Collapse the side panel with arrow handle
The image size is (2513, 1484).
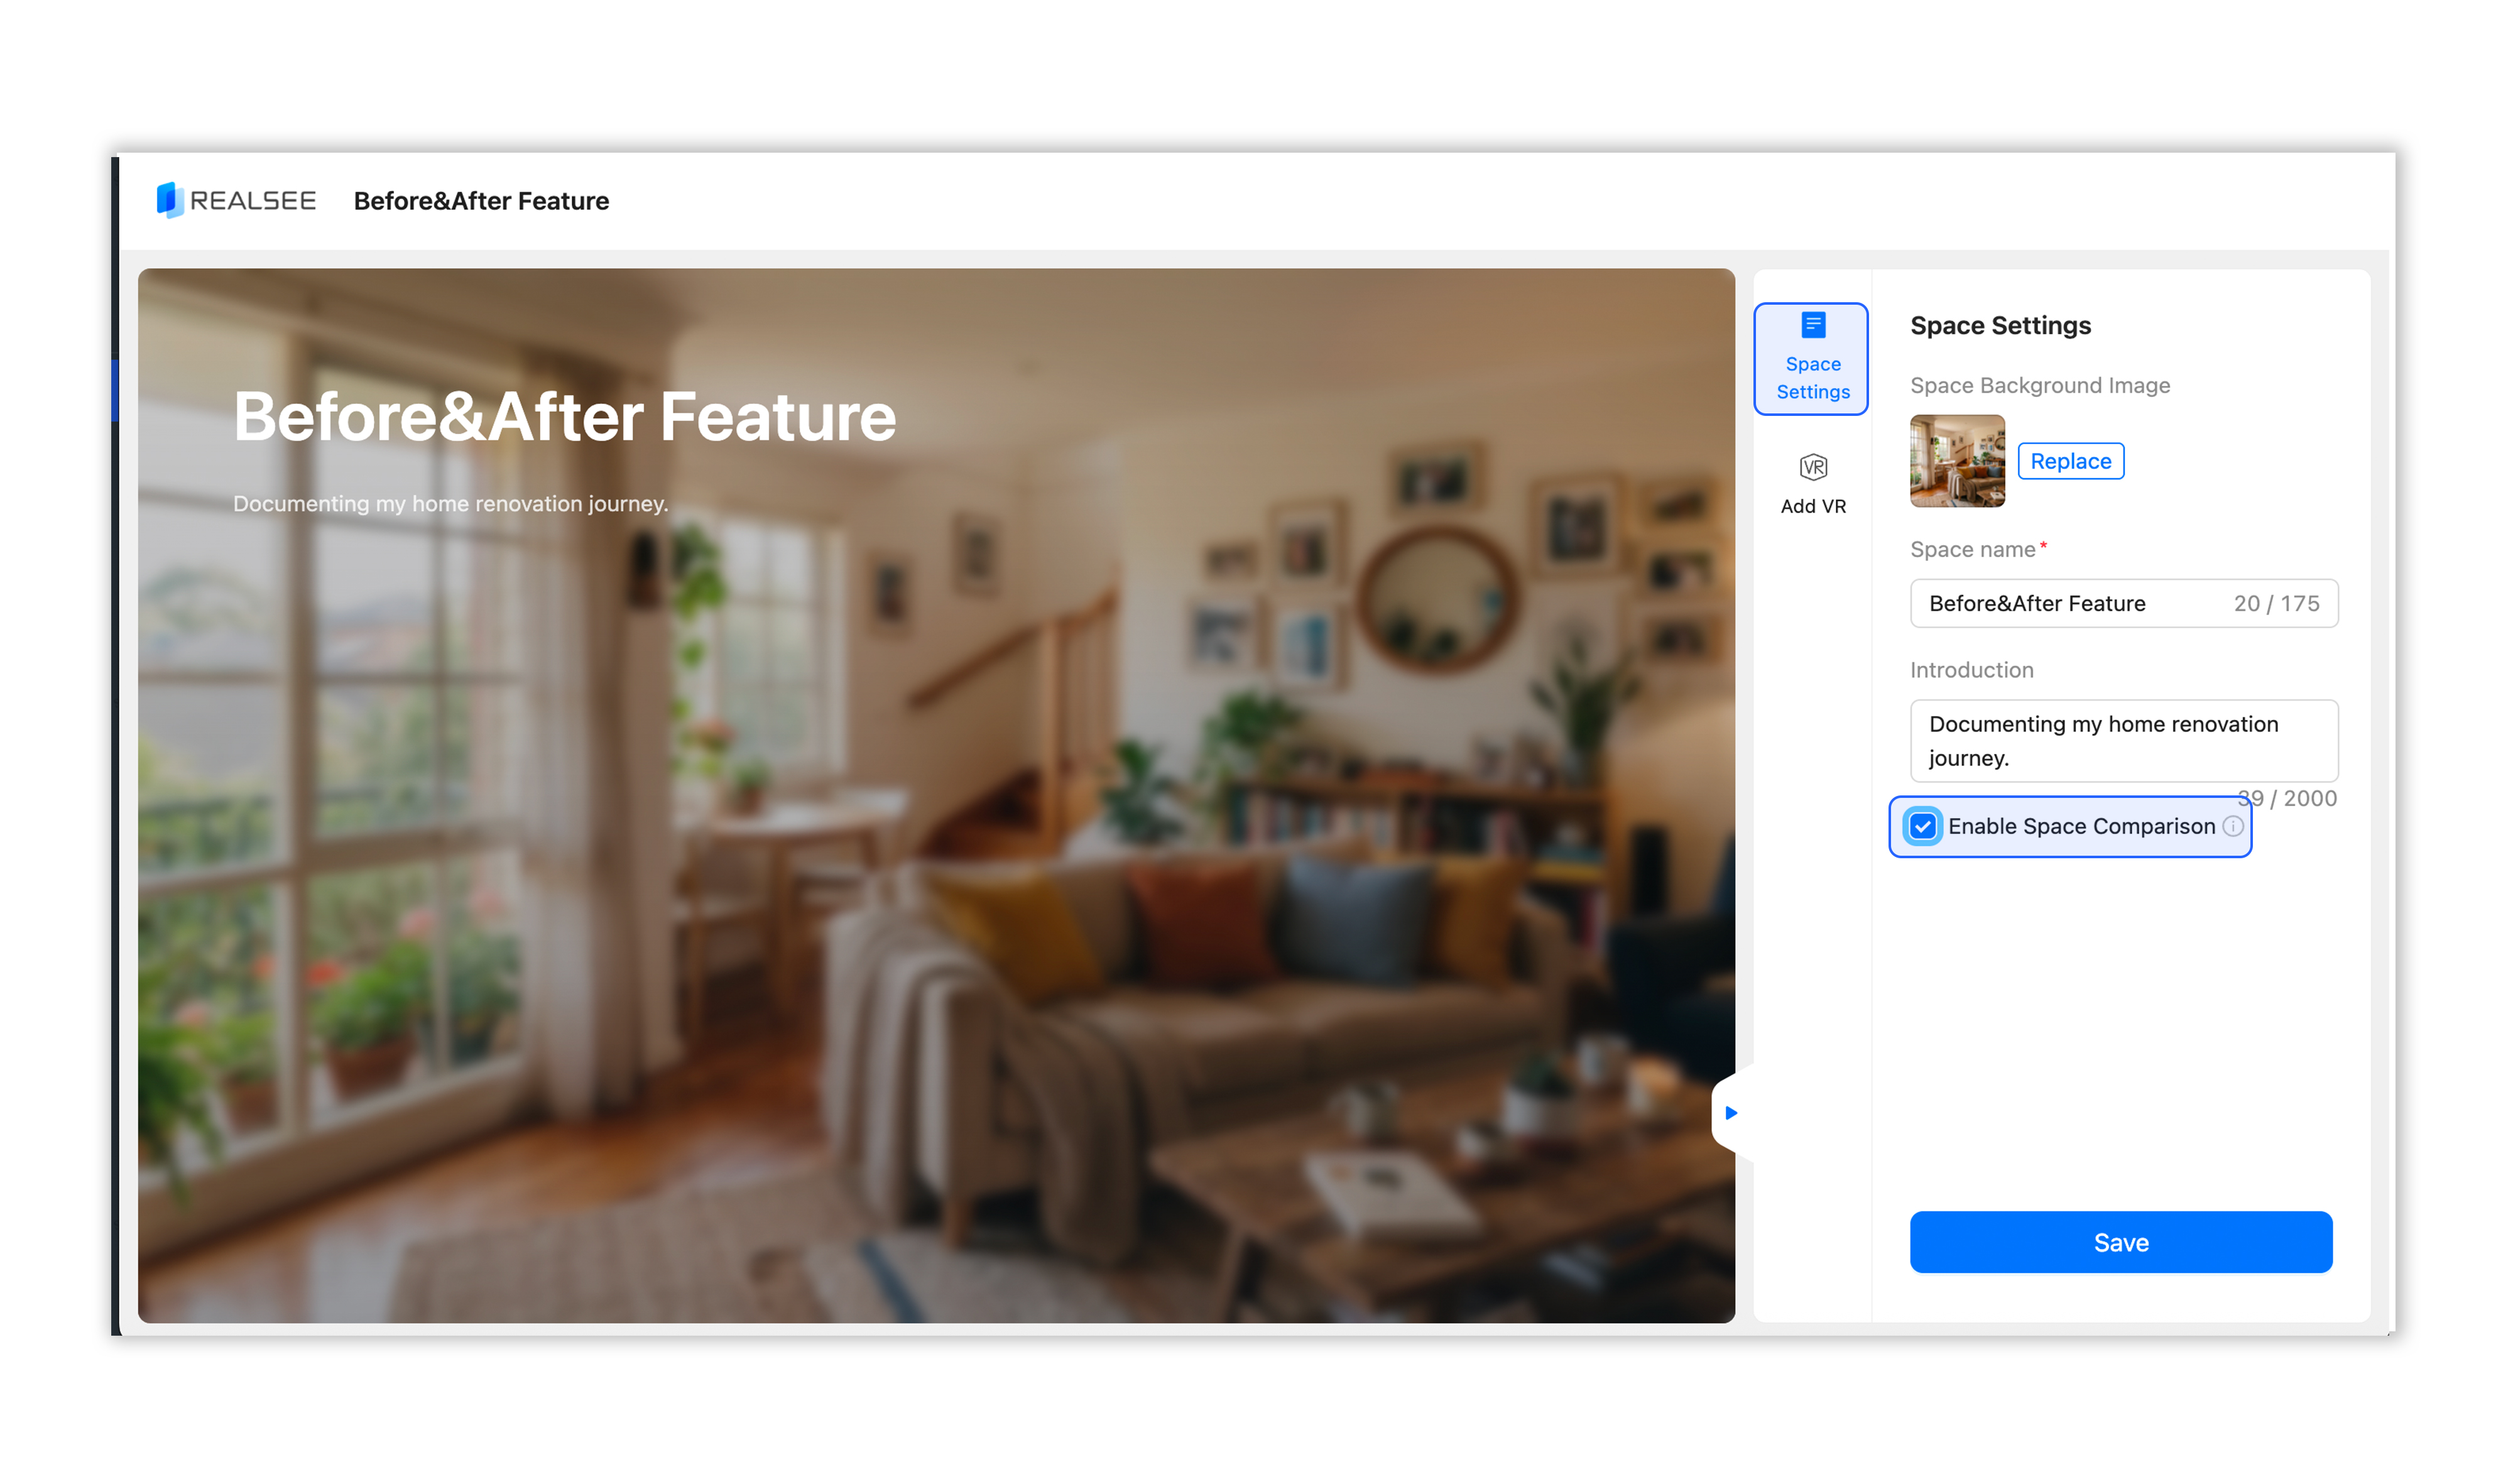pyautogui.click(x=1731, y=1112)
